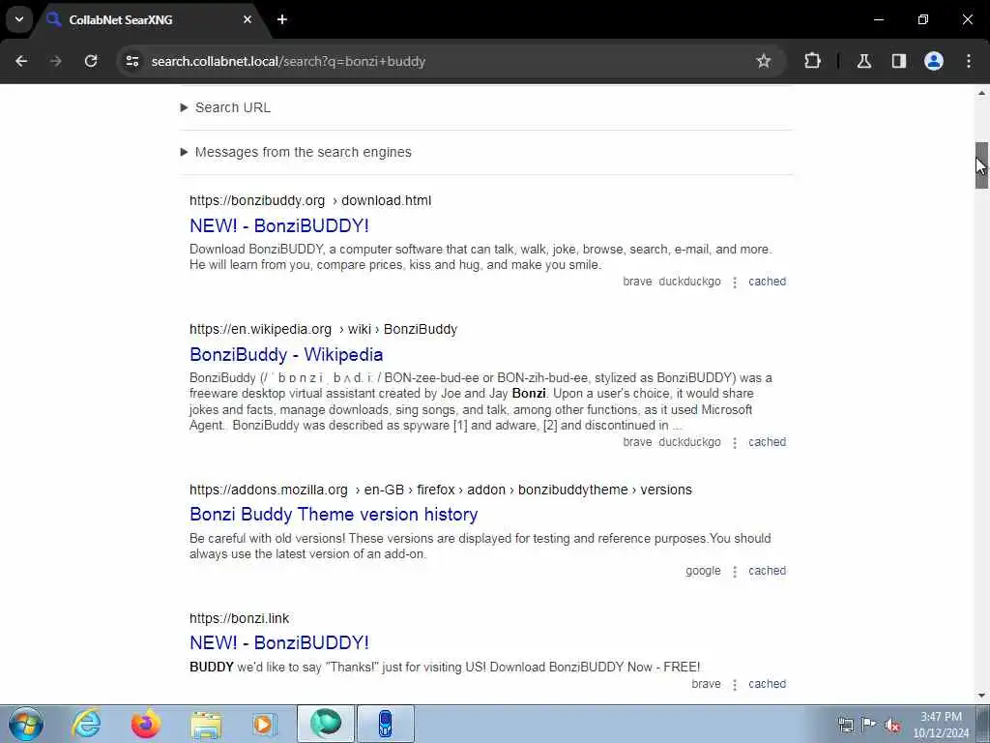Viewport: 990px width, 743px height.
Task: Open the profile avatar menu
Action: click(x=934, y=61)
